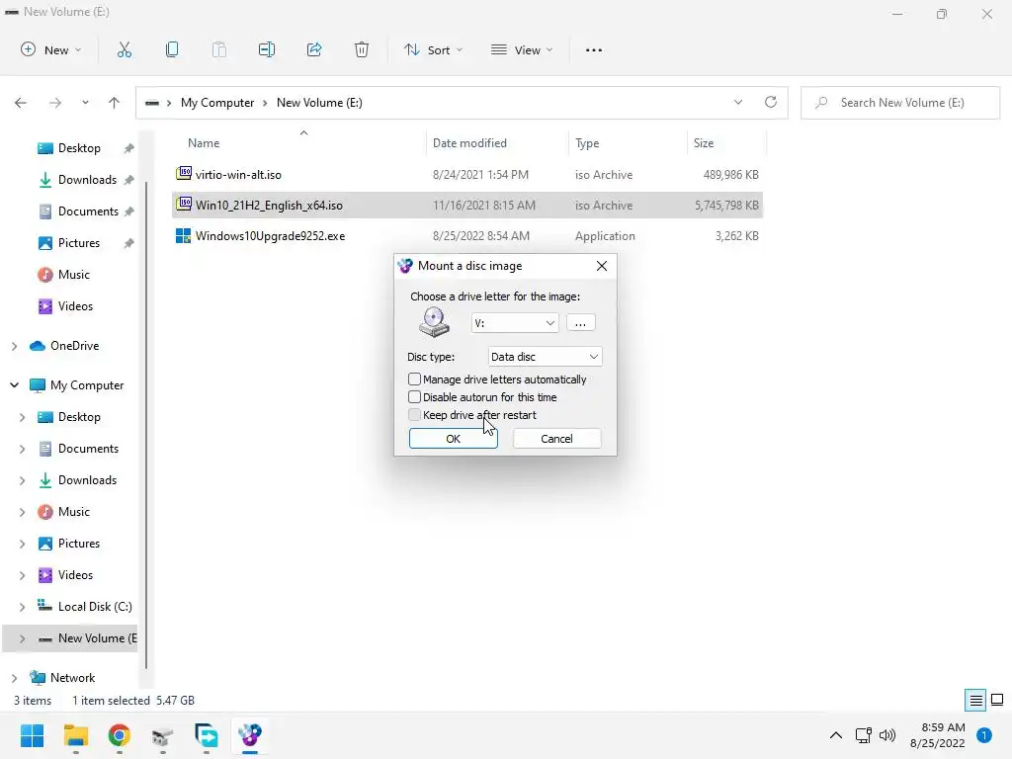Go back with the left arrow
The height and width of the screenshot is (759, 1012).
(21, 103)
